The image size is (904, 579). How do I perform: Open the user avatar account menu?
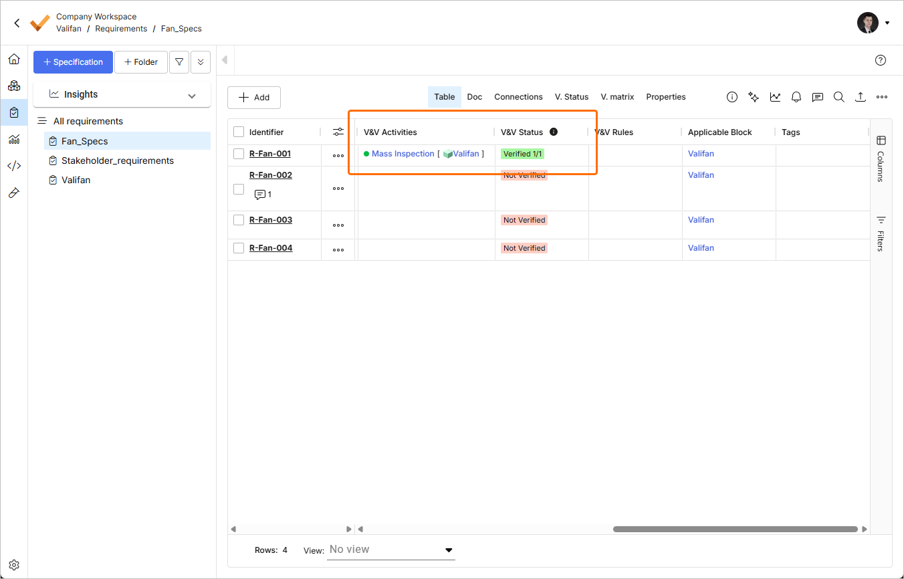point(873,23)
